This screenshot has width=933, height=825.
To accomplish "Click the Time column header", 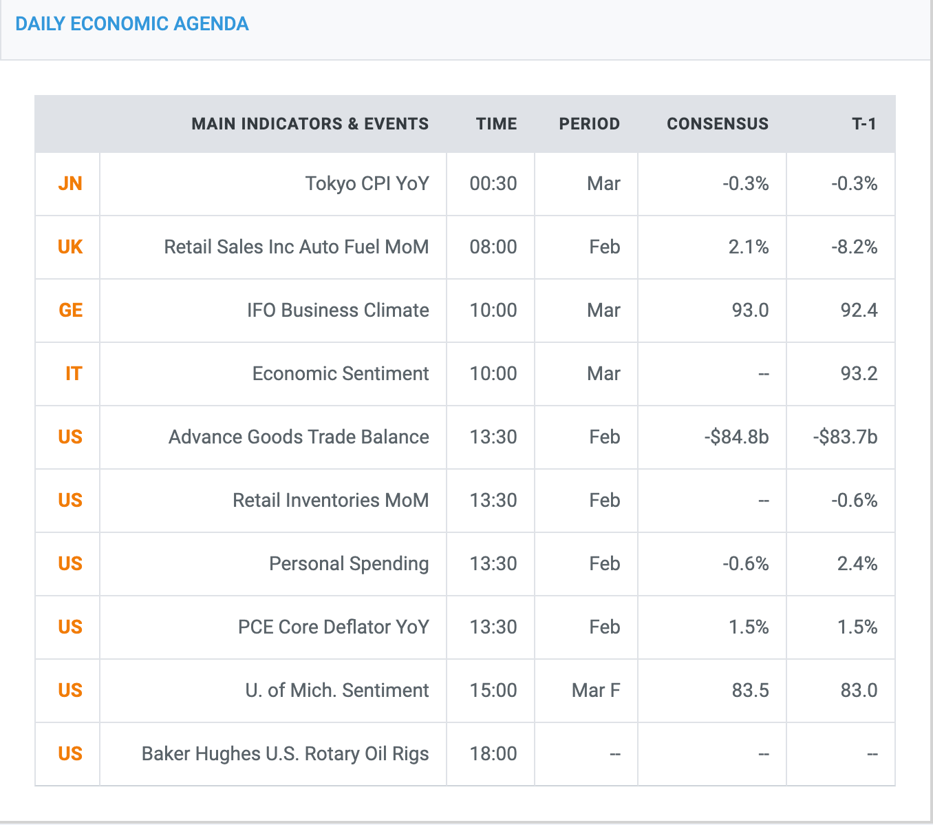I will coord(496,124).
